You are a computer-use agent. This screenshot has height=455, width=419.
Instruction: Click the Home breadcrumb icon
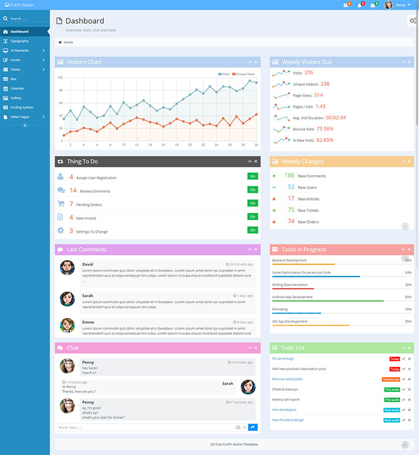(x=60, y=42)
